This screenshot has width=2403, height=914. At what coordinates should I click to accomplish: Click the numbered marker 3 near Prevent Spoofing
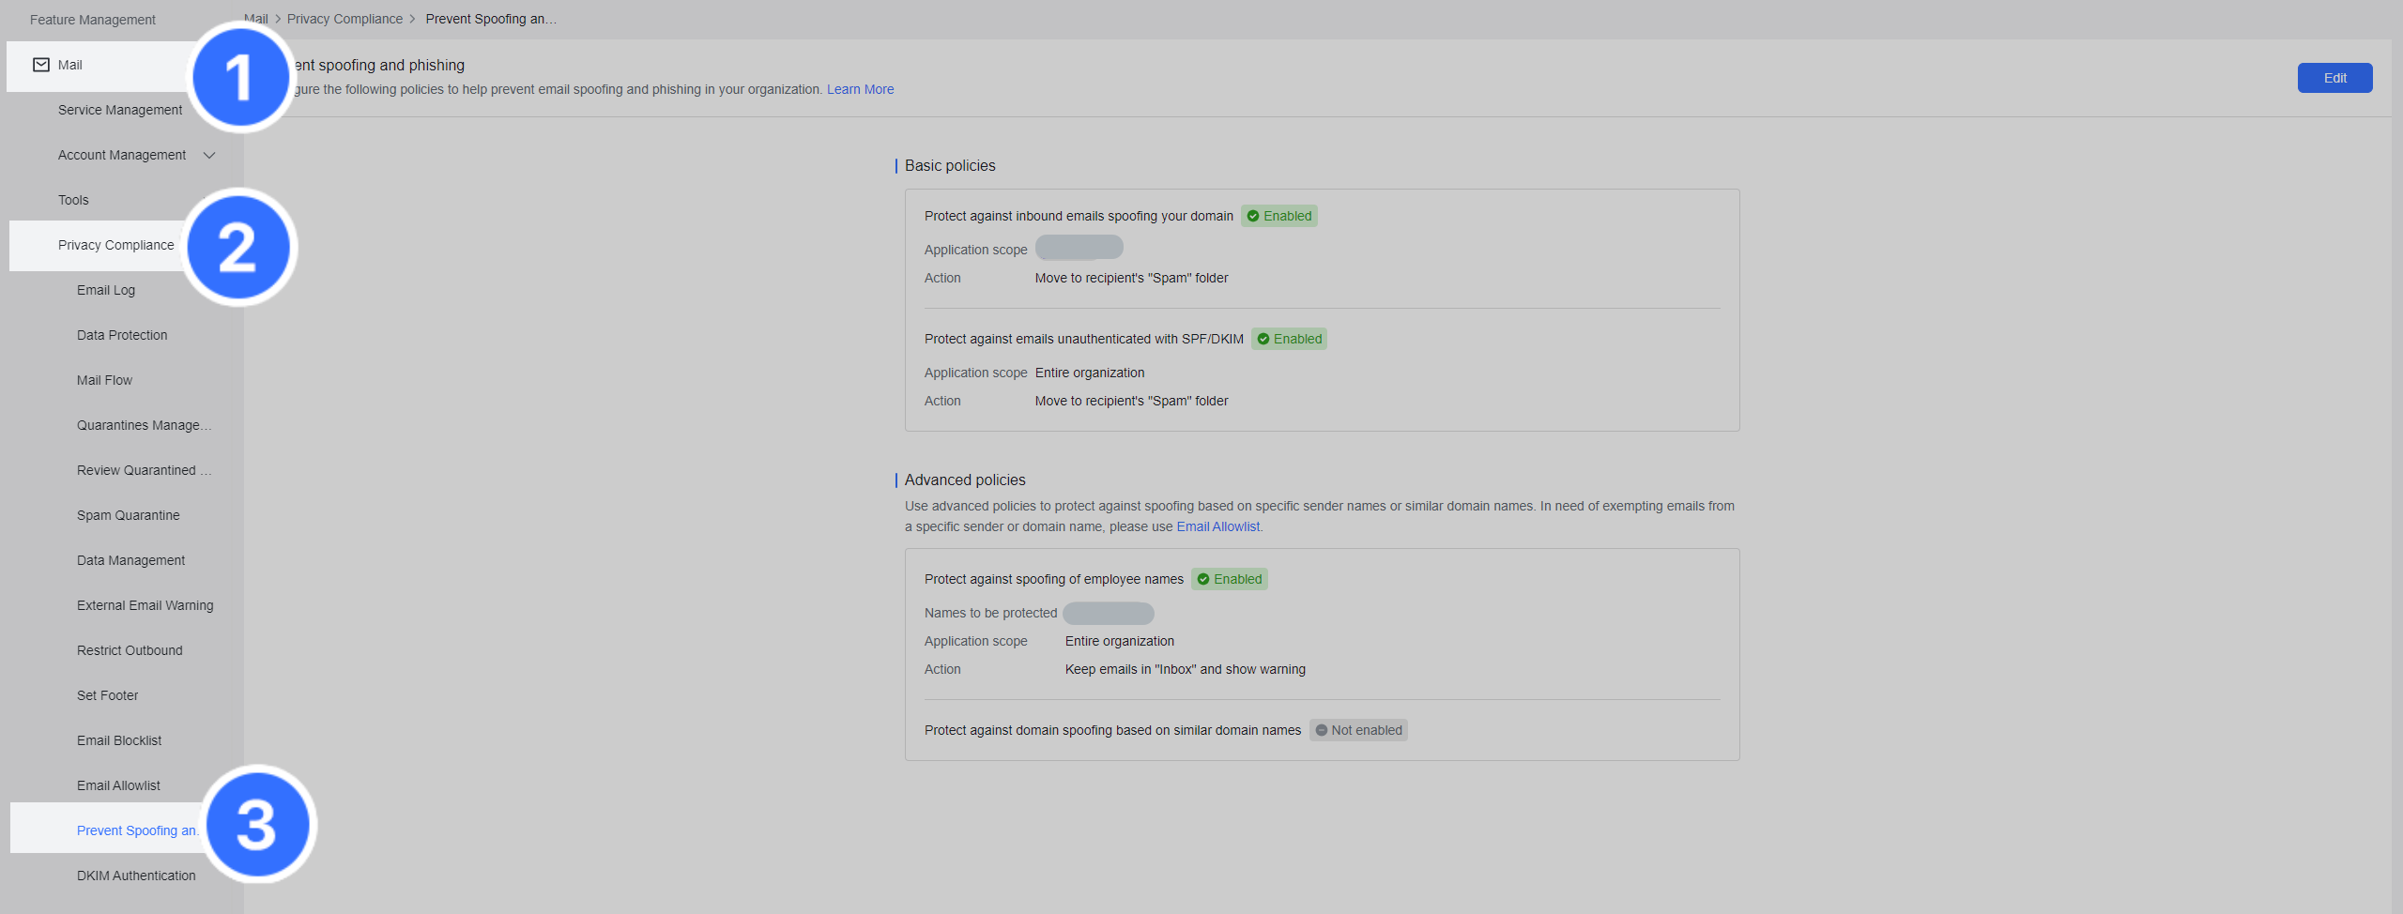pos(256,824)
